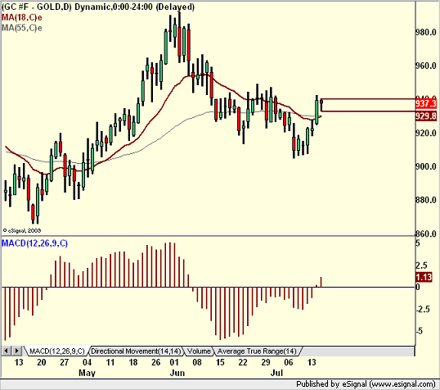Click the blue MACD(12,26,9,C) study label

click(x=34, y=243)
